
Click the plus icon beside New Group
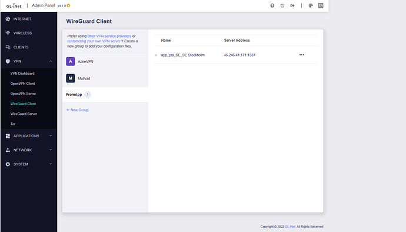pyautogui.click(x=68, y=110)
